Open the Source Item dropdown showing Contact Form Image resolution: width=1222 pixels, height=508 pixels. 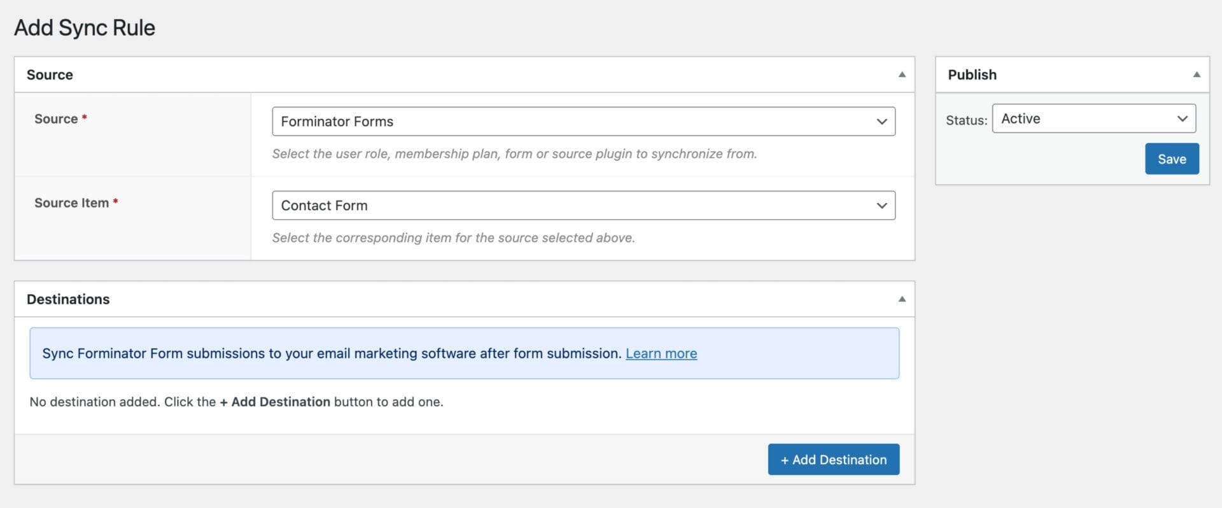click(x=584, y=205)
